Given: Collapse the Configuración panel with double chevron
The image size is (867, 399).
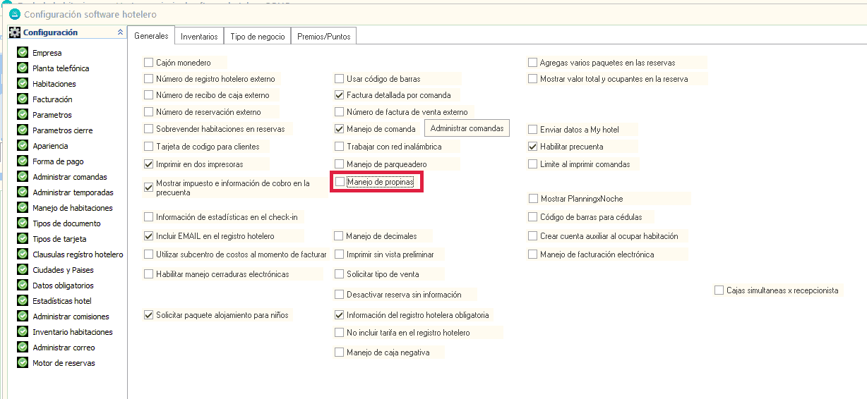Looking at the screenshot, I should (120, 33).
